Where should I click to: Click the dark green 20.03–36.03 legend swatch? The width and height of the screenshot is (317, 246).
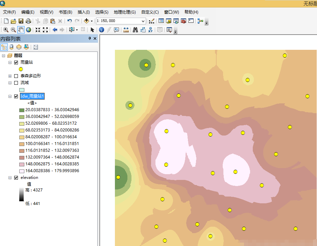click(22, 110)
